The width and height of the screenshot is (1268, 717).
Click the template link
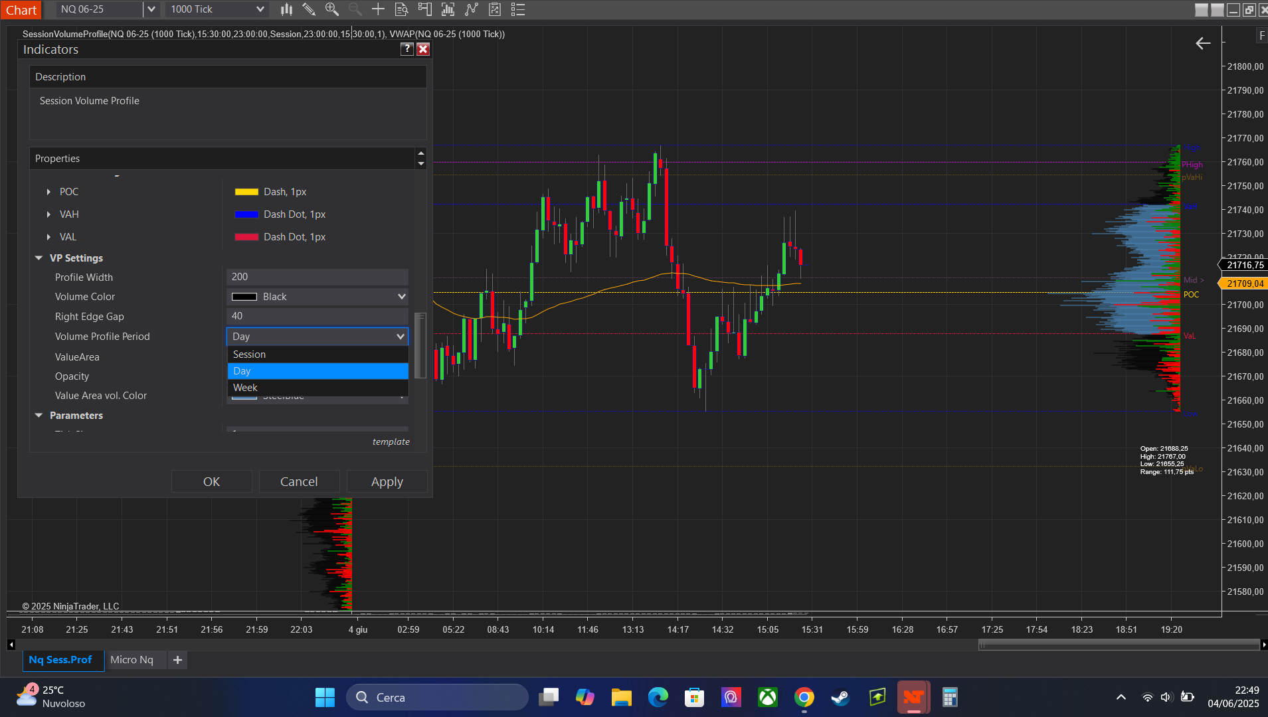pyautogui.click(x=391, y=441)
